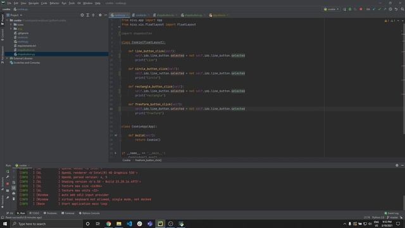Open Project panel settings gear
405x228 pixels.
100,15
